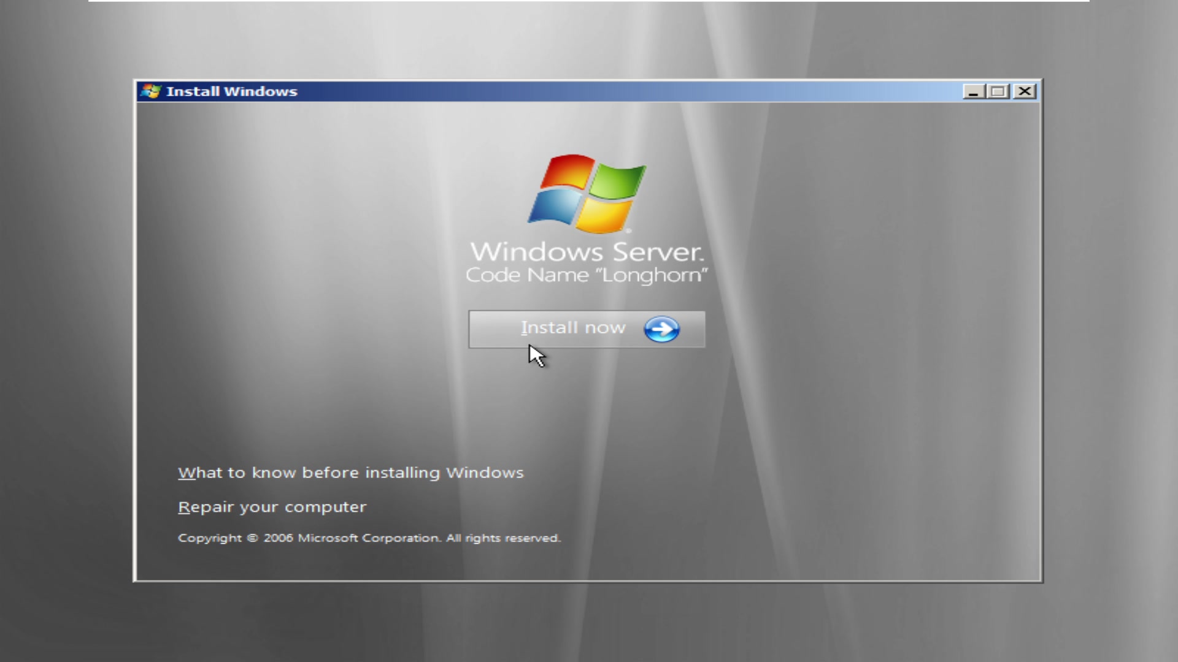Click the mouse pointer location below Install now

(536, 356)
